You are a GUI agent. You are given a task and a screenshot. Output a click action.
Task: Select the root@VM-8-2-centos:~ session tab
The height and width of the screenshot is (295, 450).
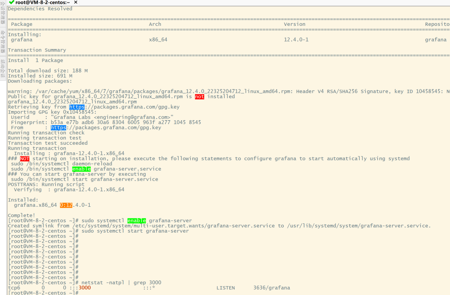[x=42, y=2]
